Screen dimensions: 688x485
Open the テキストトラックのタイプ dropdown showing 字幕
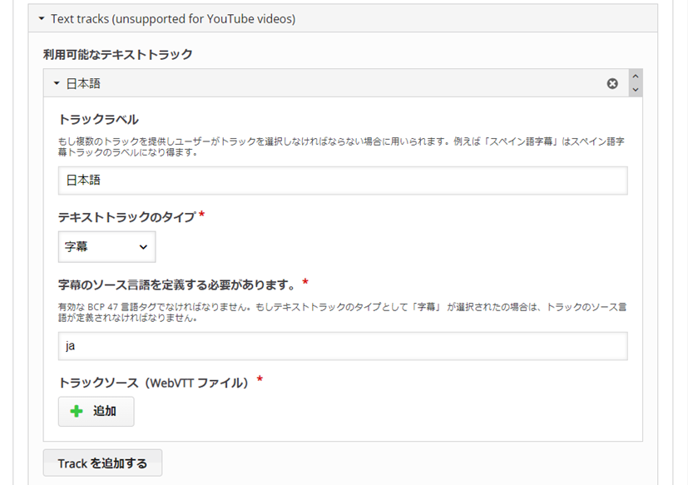106,247
